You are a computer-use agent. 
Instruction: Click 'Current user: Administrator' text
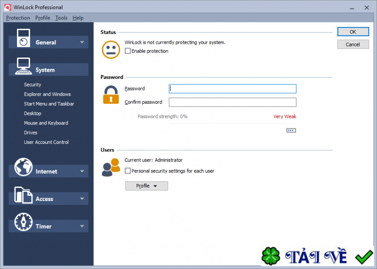(x=154, y=160)
